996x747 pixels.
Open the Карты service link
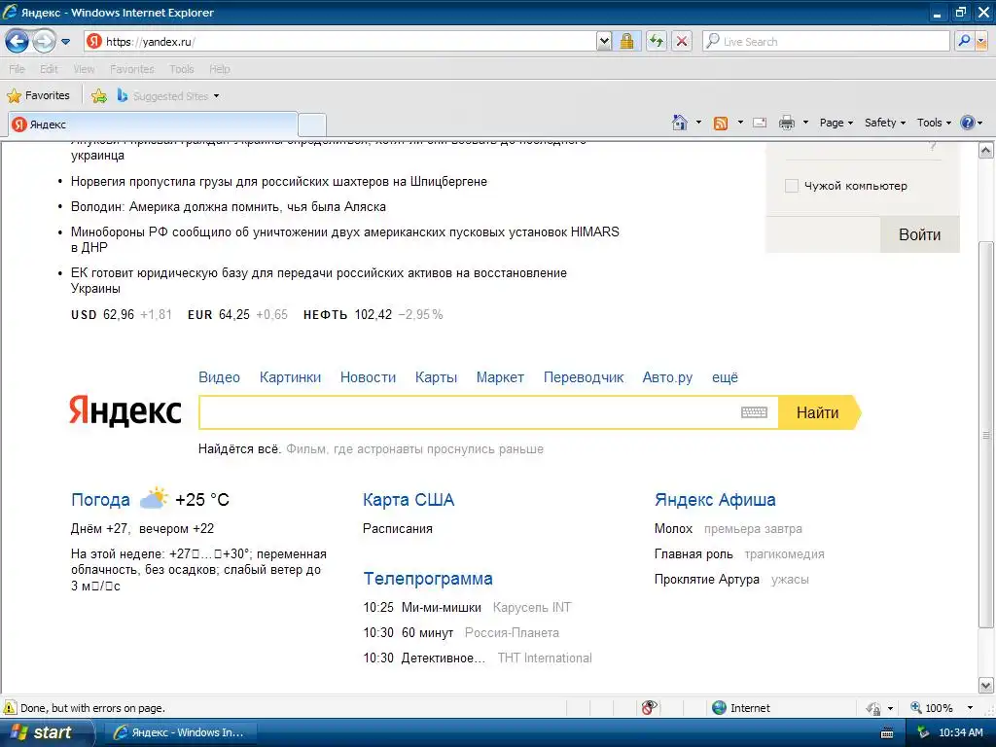[x=436, y=377]
